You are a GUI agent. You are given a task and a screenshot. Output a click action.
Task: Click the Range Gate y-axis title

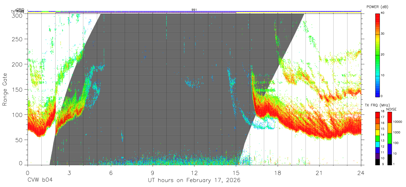[x=5, y=89]
